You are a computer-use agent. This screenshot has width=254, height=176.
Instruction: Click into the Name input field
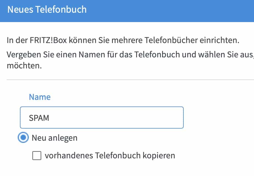click(102, 118)
